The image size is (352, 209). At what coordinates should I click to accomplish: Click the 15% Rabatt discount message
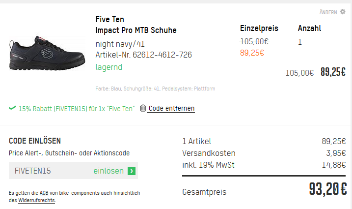76,108
